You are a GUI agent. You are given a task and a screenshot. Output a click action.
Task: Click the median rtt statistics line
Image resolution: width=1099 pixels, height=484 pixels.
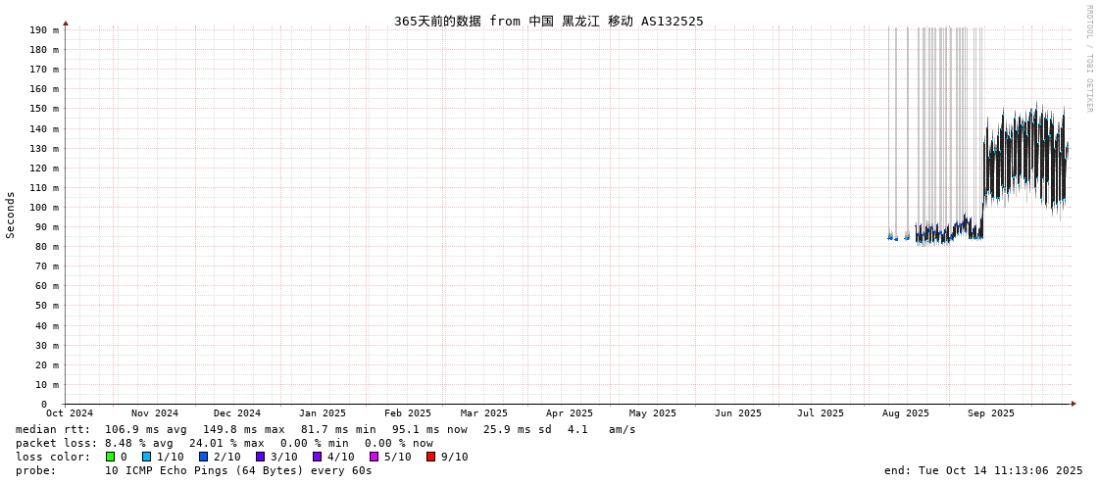[325, 429]
